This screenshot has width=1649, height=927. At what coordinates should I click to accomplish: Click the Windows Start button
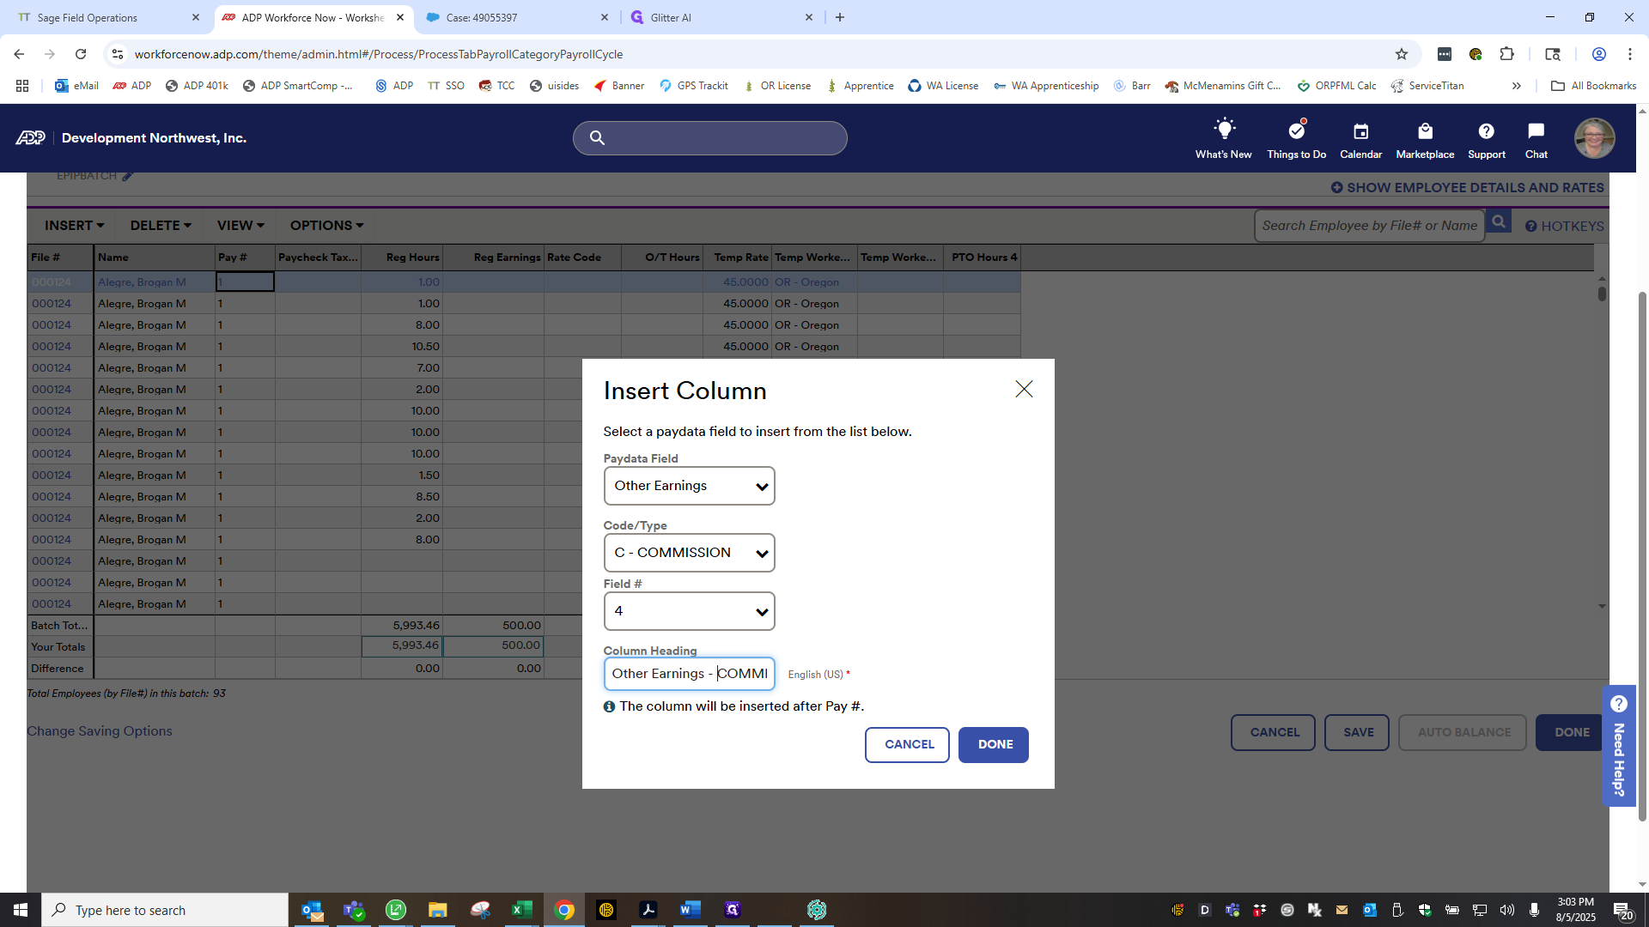click(21, 910)
